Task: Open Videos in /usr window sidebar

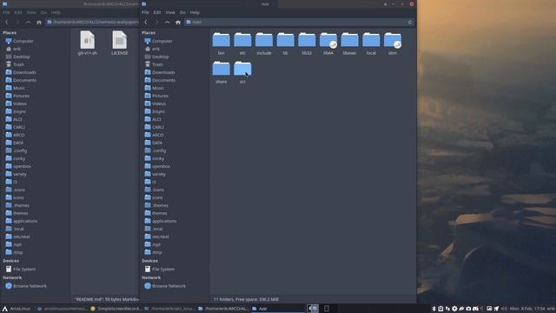Action: [x=155, y=103]
